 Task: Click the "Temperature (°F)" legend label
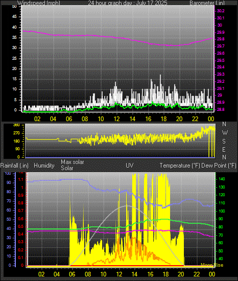(x=180, y=166)
